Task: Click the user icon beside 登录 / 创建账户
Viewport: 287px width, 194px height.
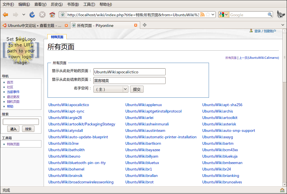Action: 251,31
